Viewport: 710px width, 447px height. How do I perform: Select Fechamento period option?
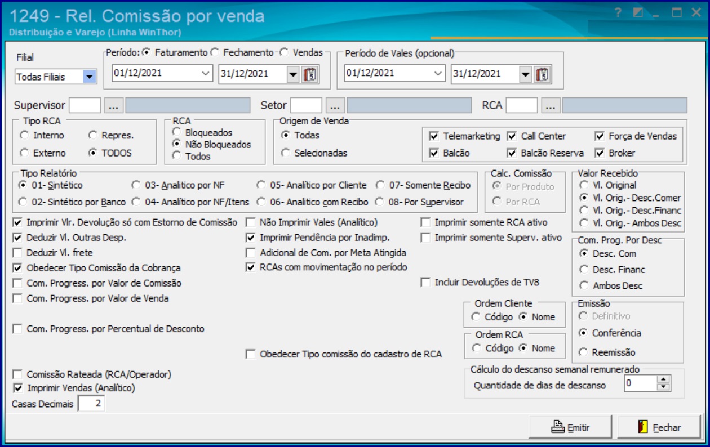pyautogui.click(x=242, y=52)
